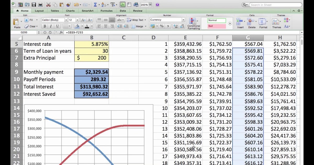
Task: Toggle bottom vertical alignment
Action: pos(112,20)
